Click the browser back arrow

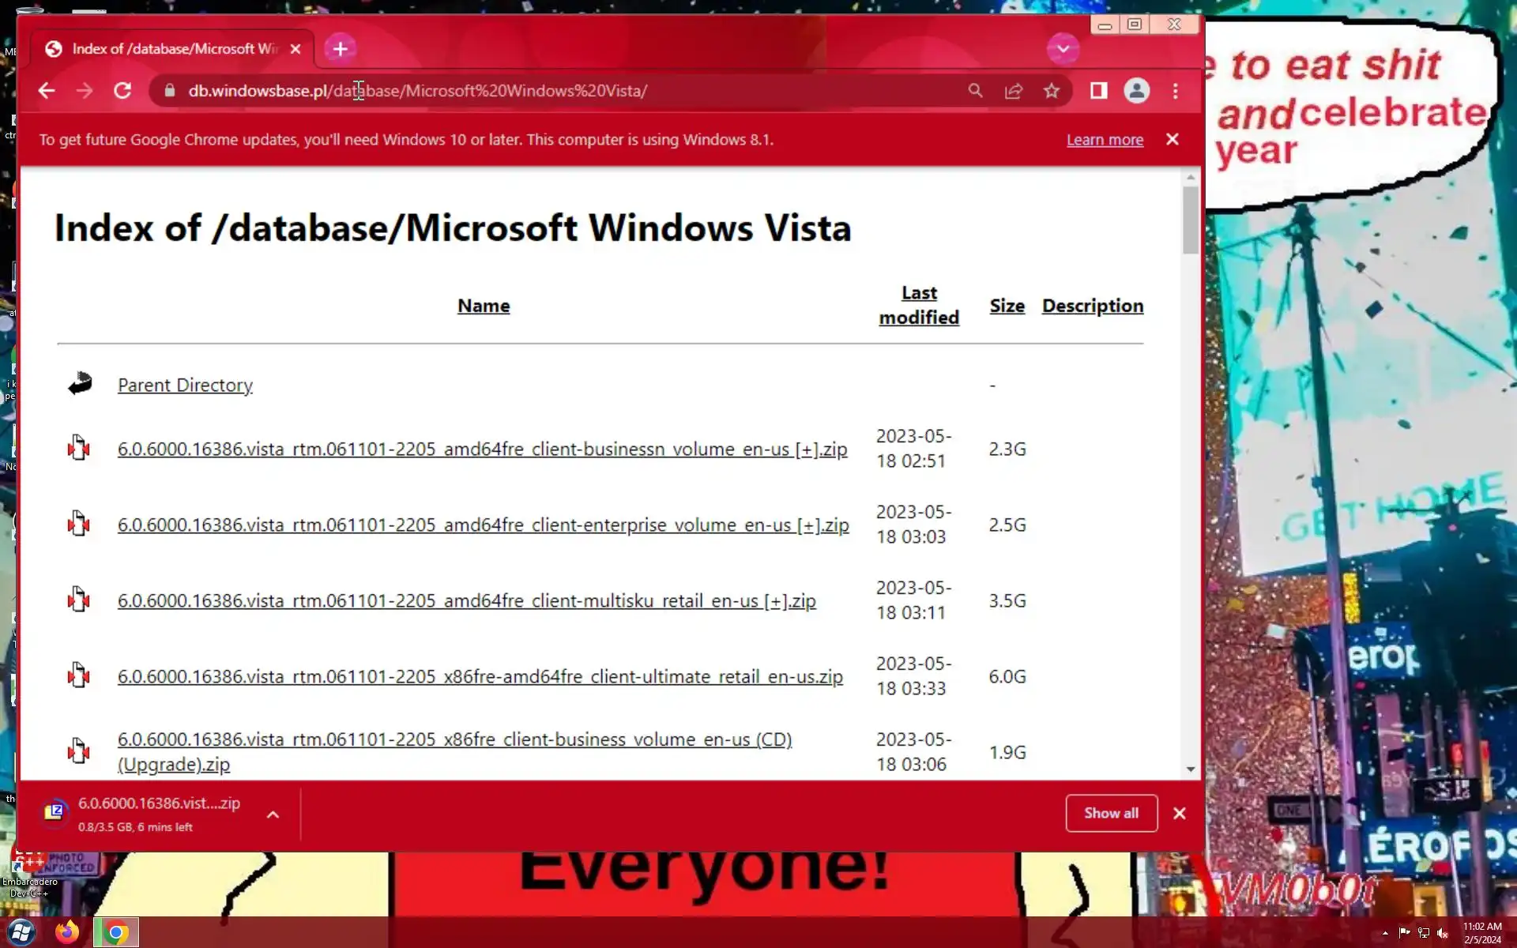click(47, 91)
